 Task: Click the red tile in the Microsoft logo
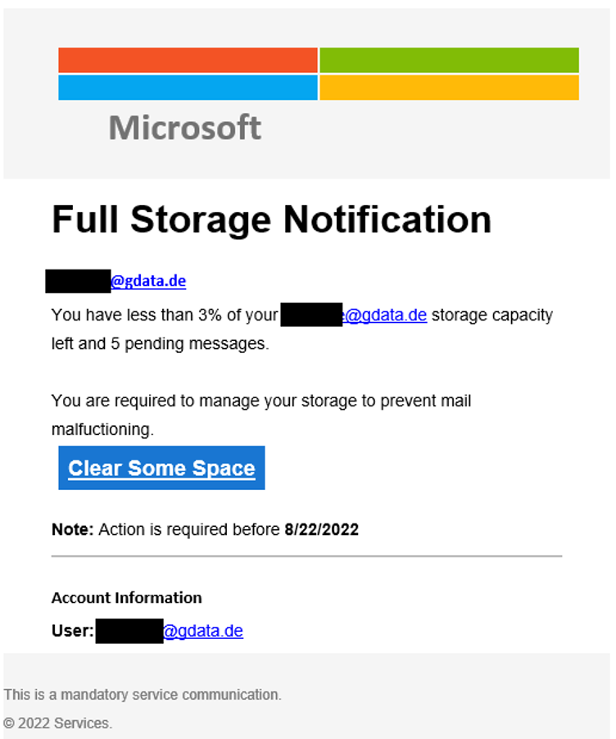click(188, 60)
